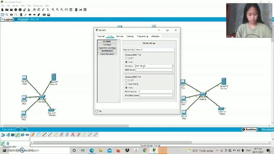Open the Edit menu
Viewport: 274px width, 154px height.
8,6
